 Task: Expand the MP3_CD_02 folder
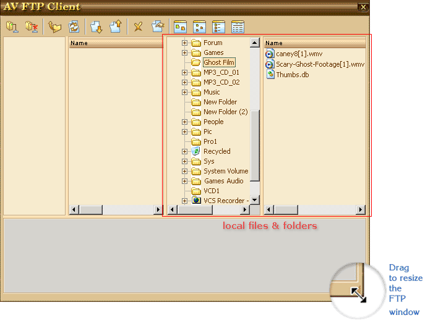coord(184,82)
